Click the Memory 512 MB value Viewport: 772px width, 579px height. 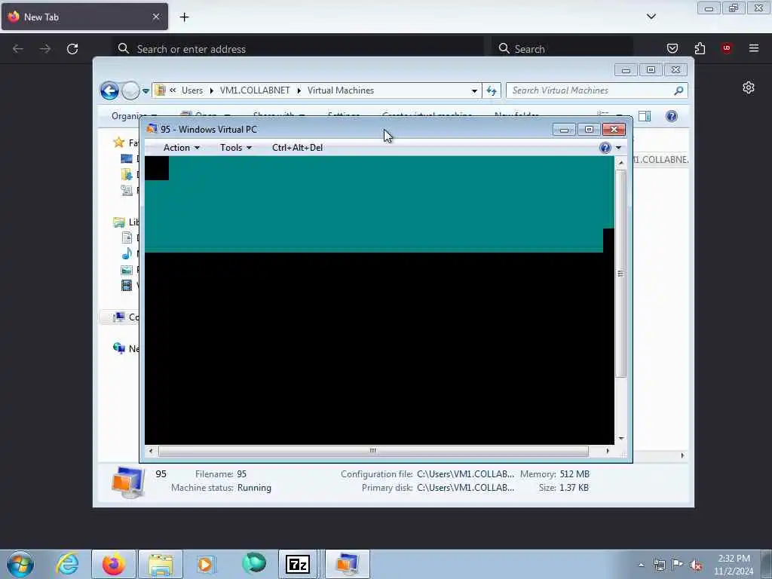[574, 474]
